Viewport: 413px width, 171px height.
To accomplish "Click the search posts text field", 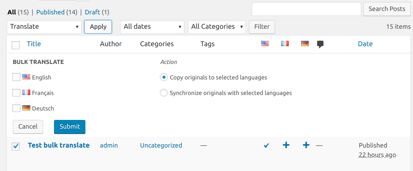I will pos(306,9).
